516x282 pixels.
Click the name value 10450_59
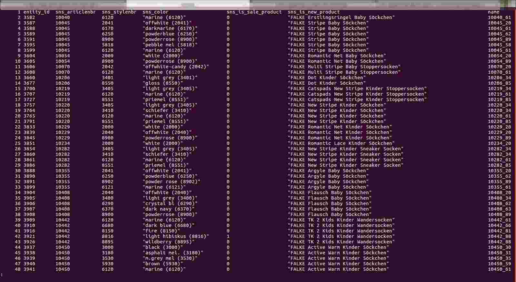[x=499, y=264]
